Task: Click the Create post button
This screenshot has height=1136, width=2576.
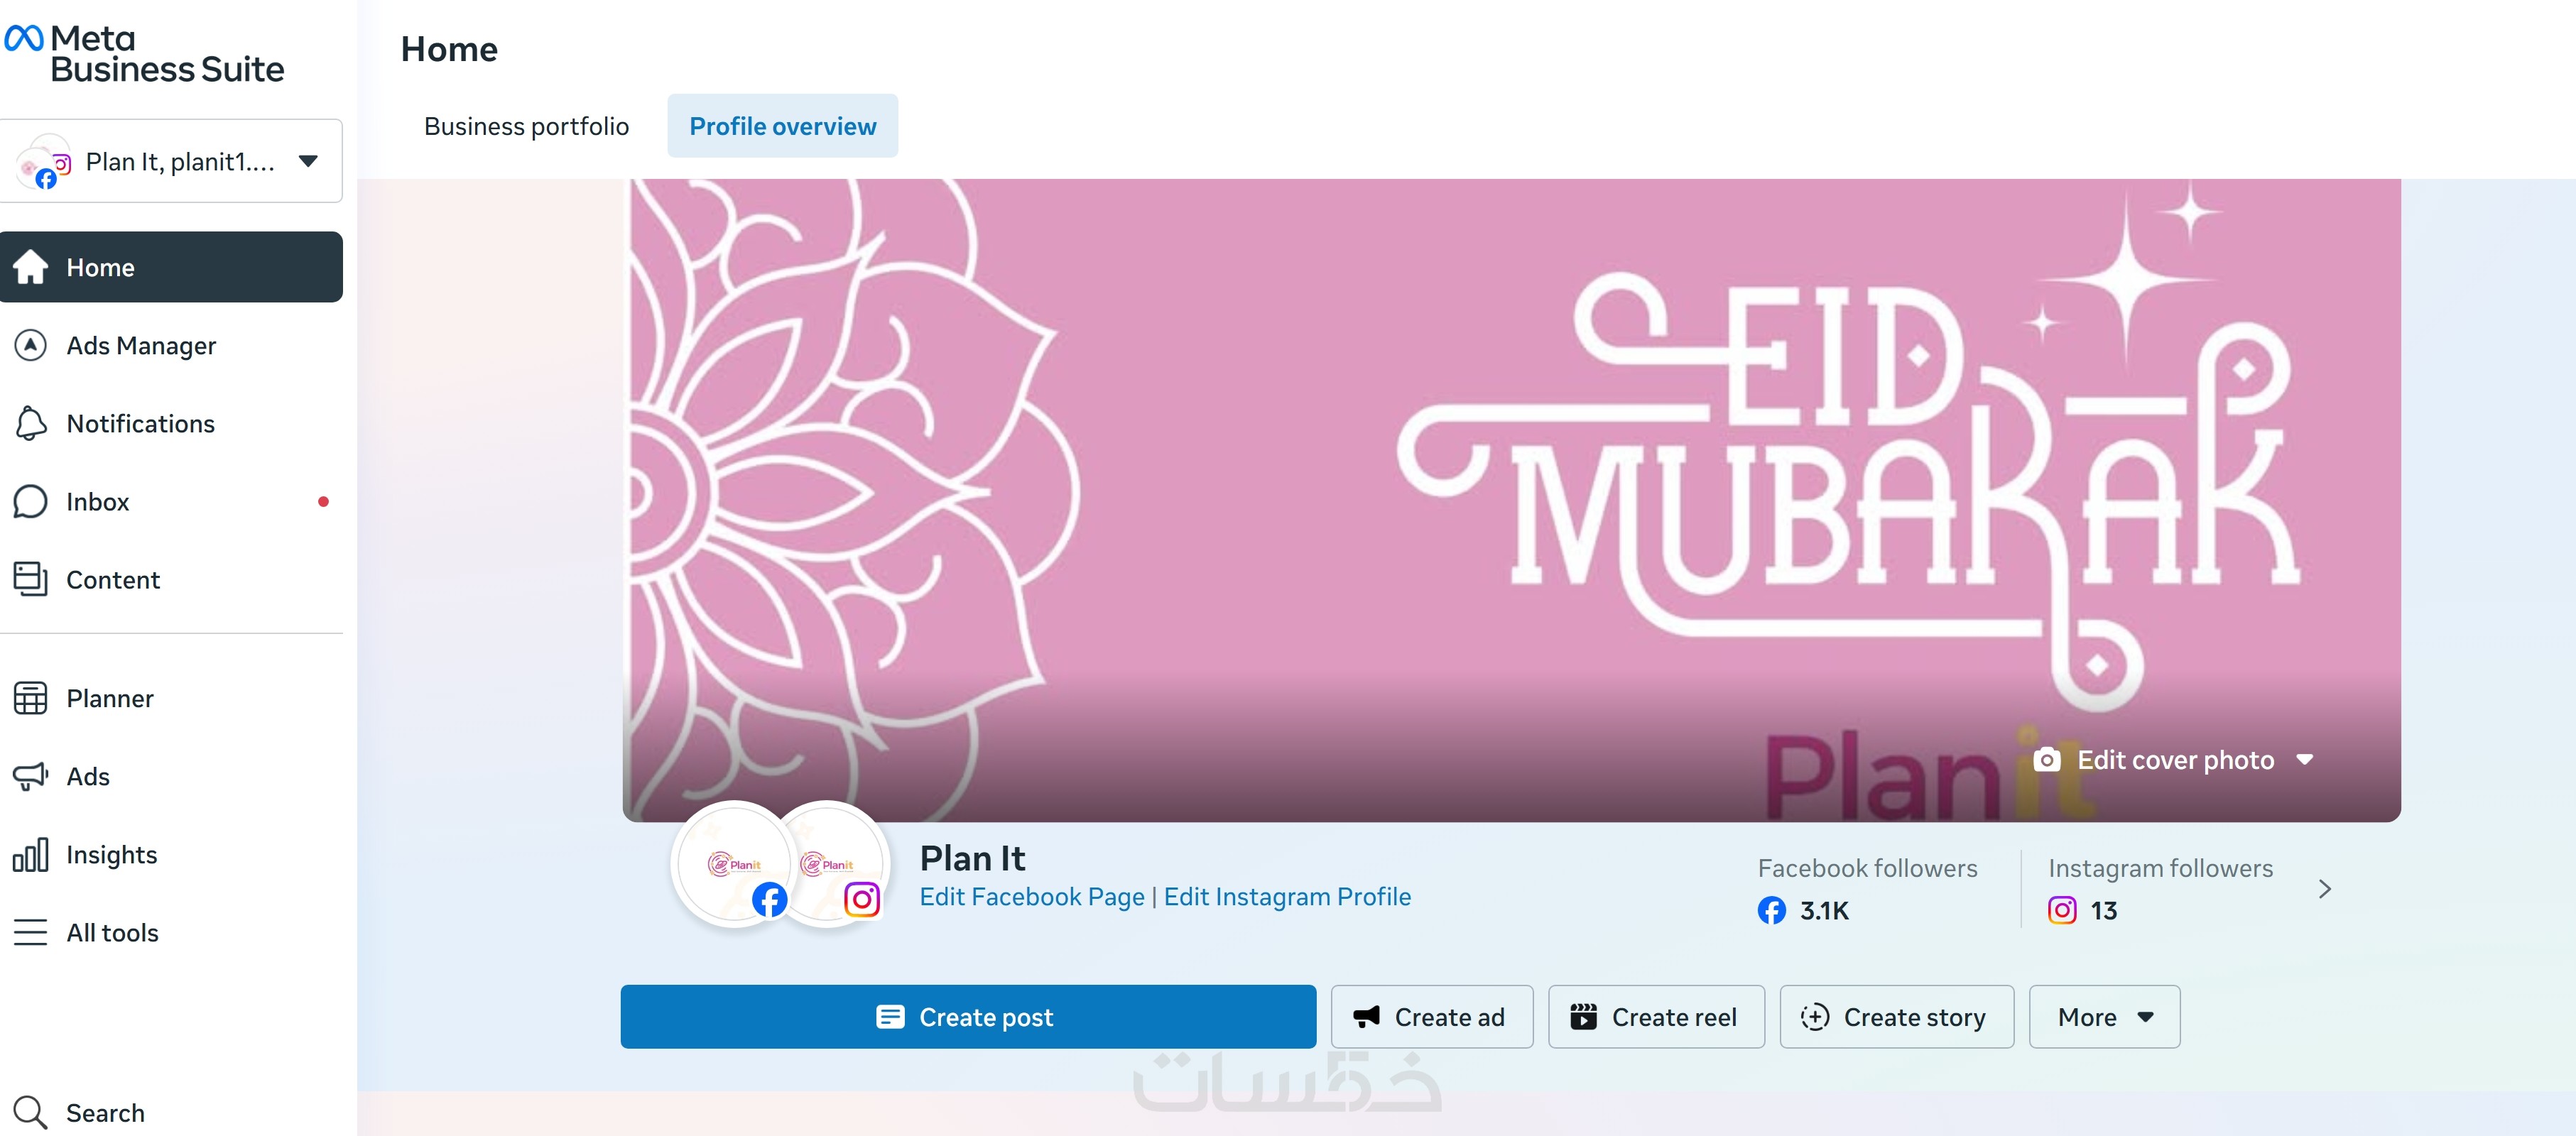Action: click(967, 1017)
